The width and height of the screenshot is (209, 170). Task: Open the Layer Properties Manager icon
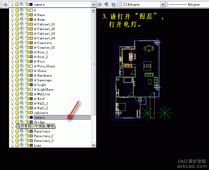point(5,4)
